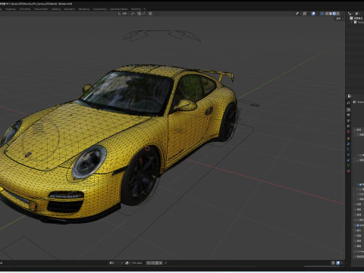The width and height of the screenshot is (364, 273).
Task: Open the Render properties tab
Action: (x=348, y=110)
